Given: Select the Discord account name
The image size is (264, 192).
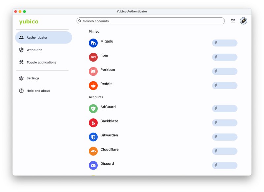Looking at the screenshot, I should (107, 164).
